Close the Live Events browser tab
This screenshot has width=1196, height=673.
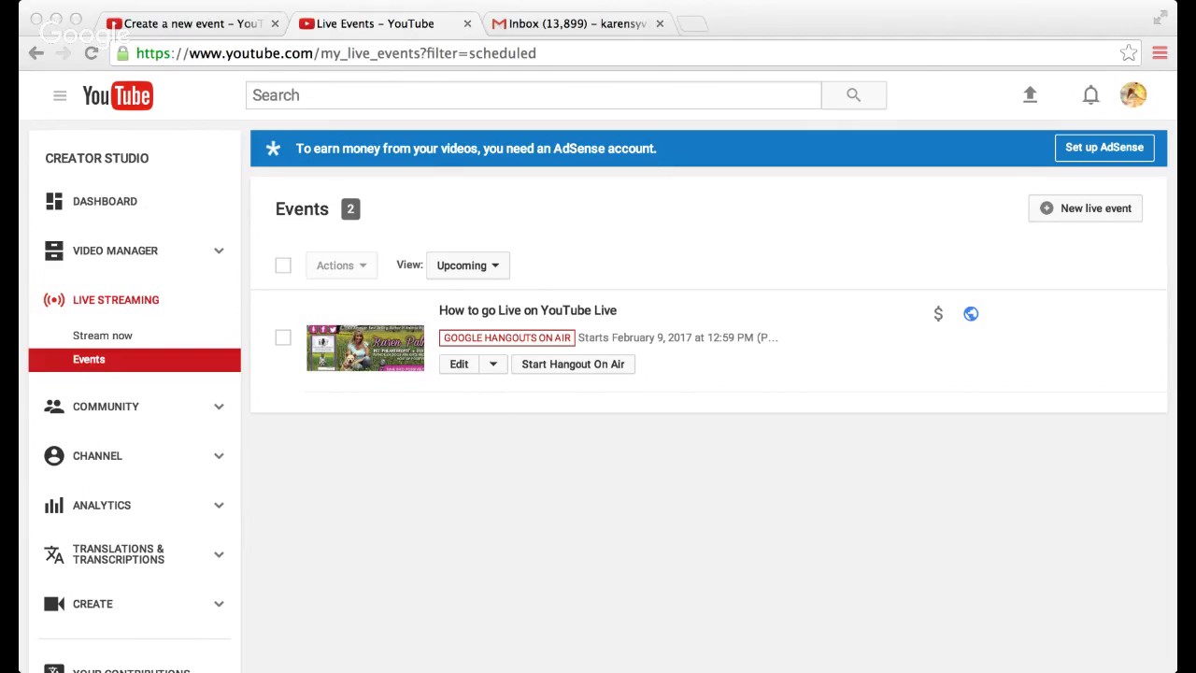pos(467,23)
